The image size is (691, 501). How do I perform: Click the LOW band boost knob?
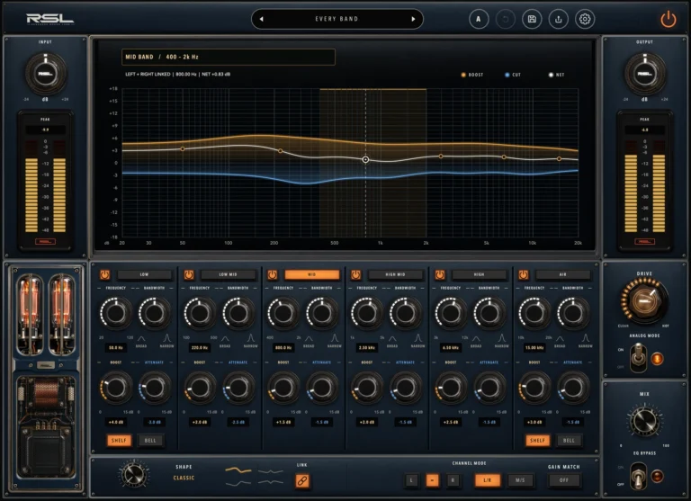[116, 388]
